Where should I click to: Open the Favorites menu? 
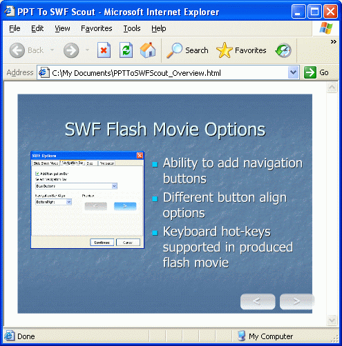97,28
